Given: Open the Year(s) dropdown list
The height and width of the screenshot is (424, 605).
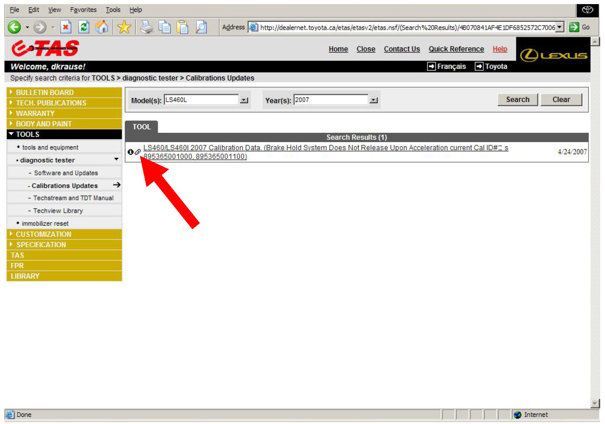Looking at the screenshot, I should pos(374,100).
